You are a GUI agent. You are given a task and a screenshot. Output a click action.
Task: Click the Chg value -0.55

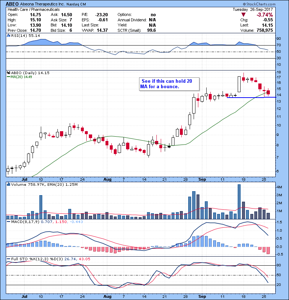point(268,20)
